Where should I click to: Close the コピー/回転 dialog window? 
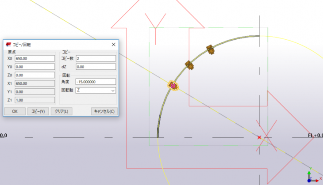[113, 45]
